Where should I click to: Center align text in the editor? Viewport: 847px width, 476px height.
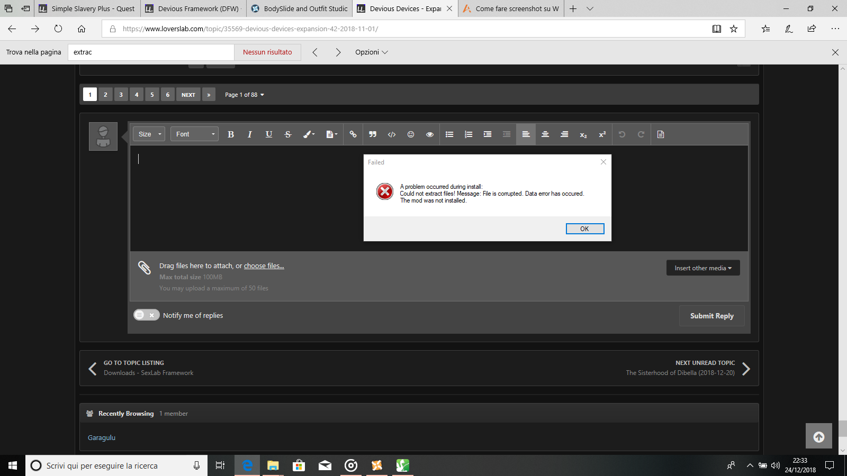545,134
